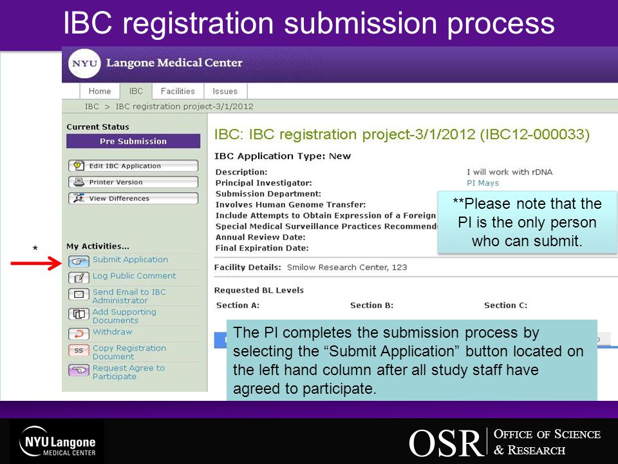Image resolution: width=618 pixels, height=464 pixels.
Task: Open the Home tab
Action: point(99,91)
